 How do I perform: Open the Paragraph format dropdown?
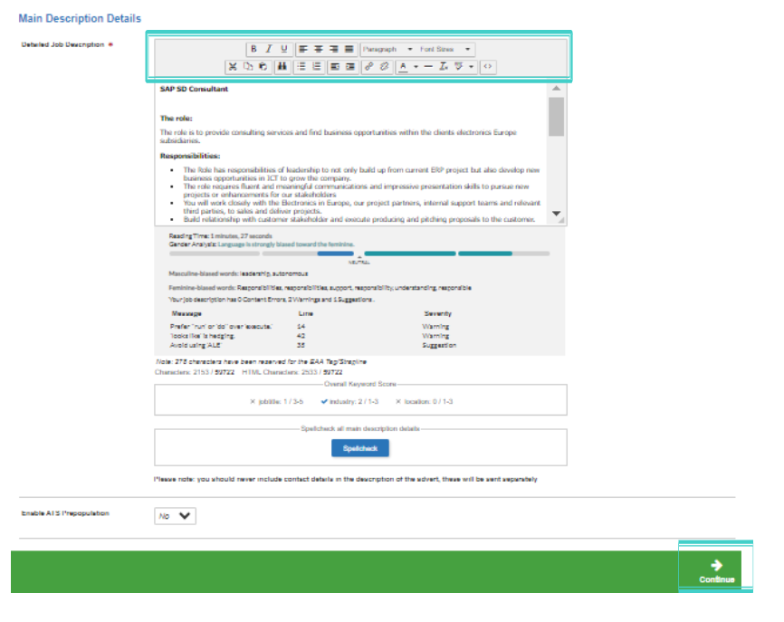388,49
